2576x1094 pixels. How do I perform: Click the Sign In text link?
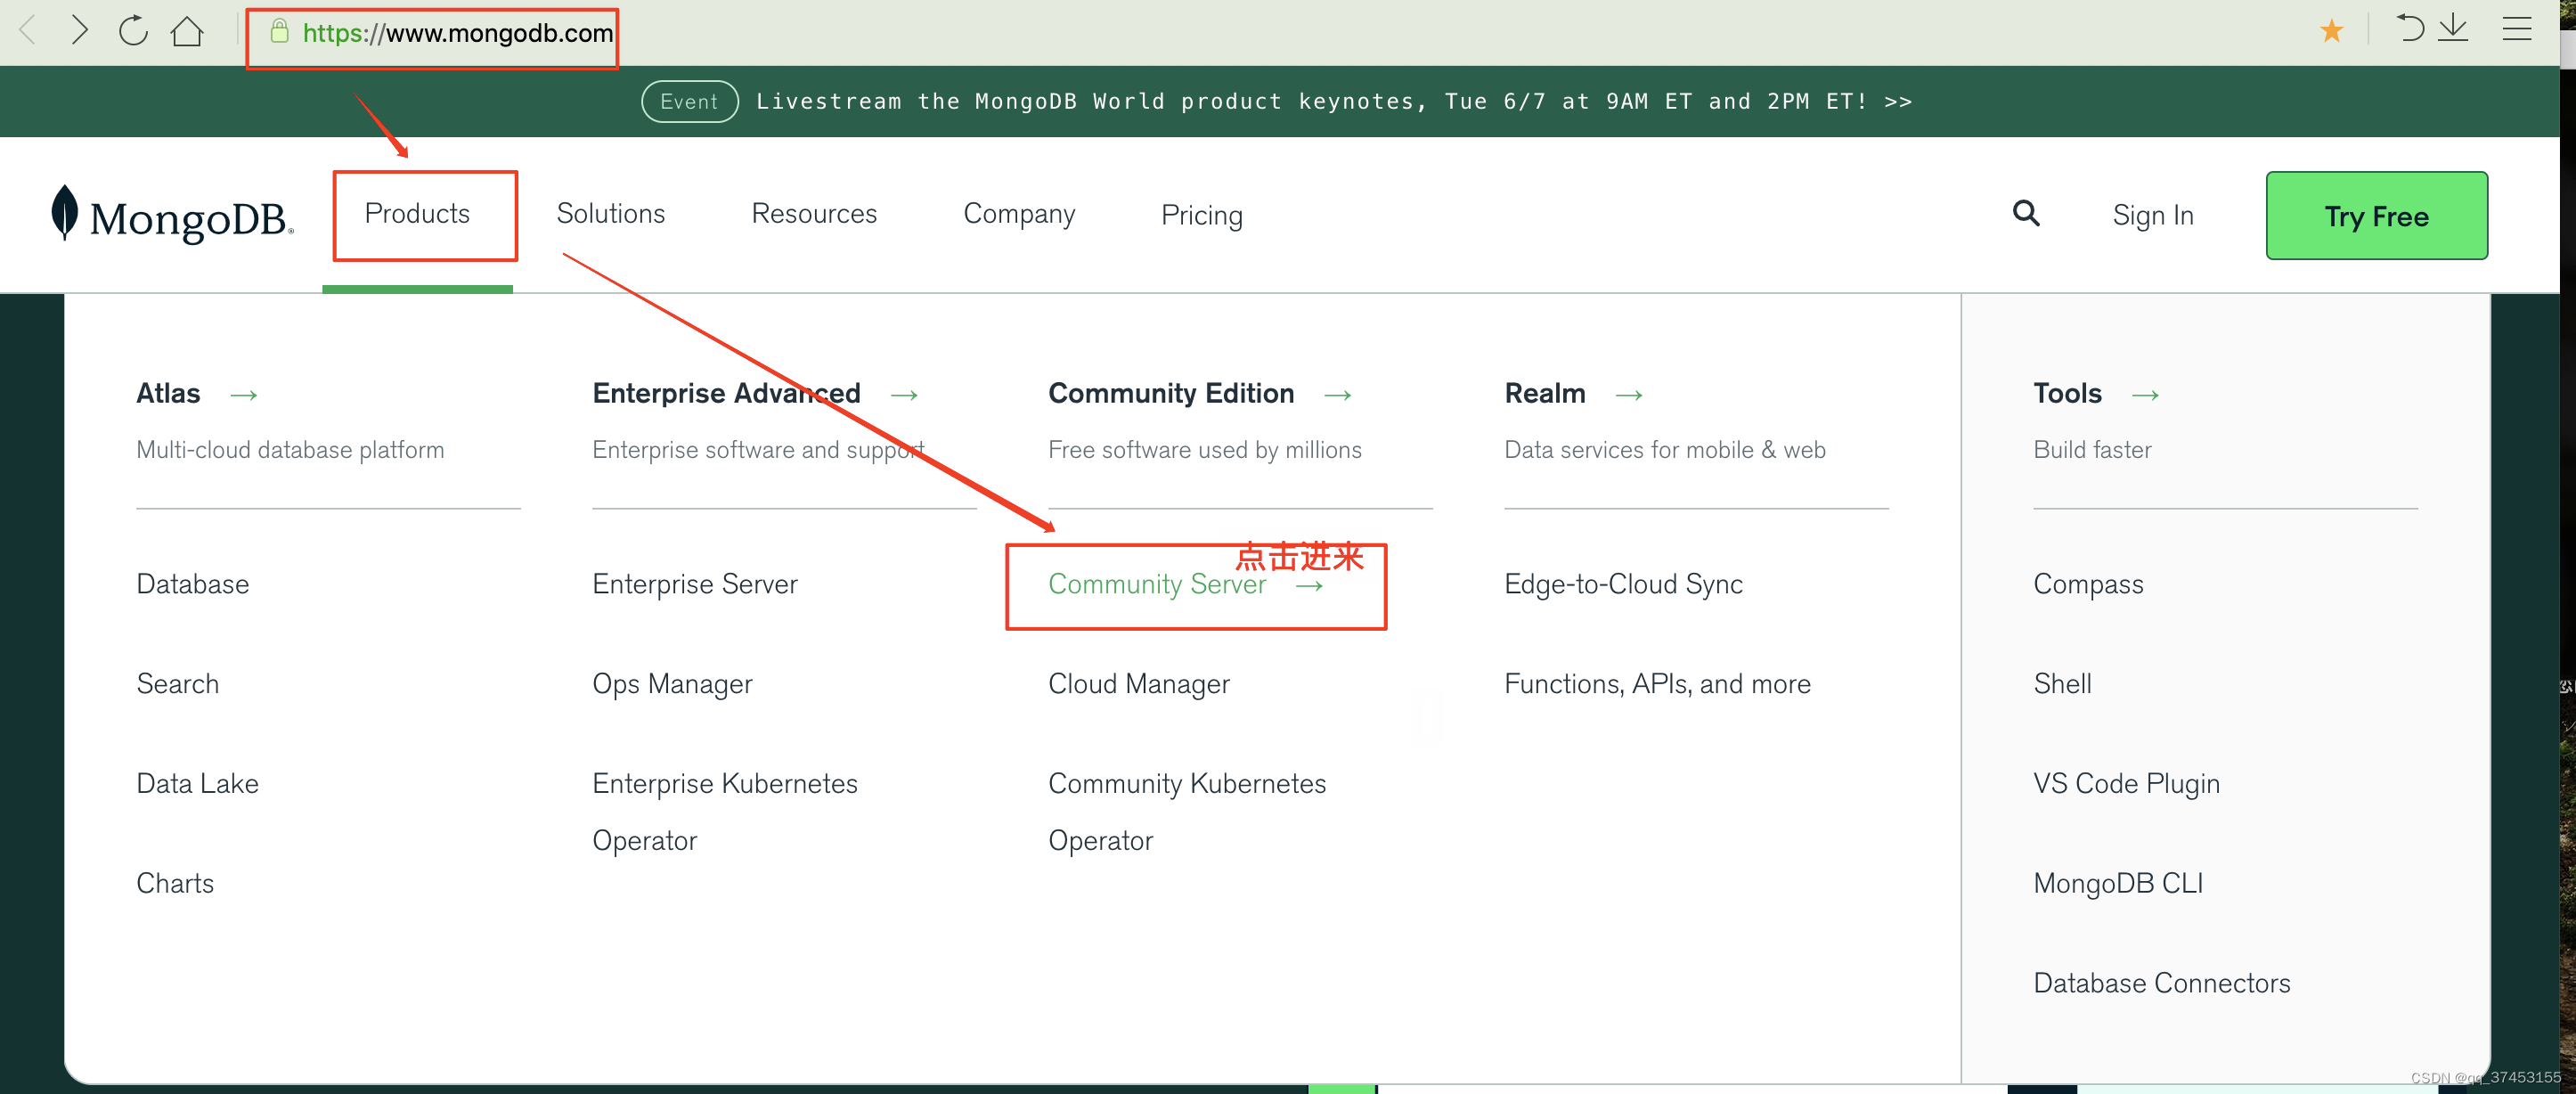[x=2154, y=214]
